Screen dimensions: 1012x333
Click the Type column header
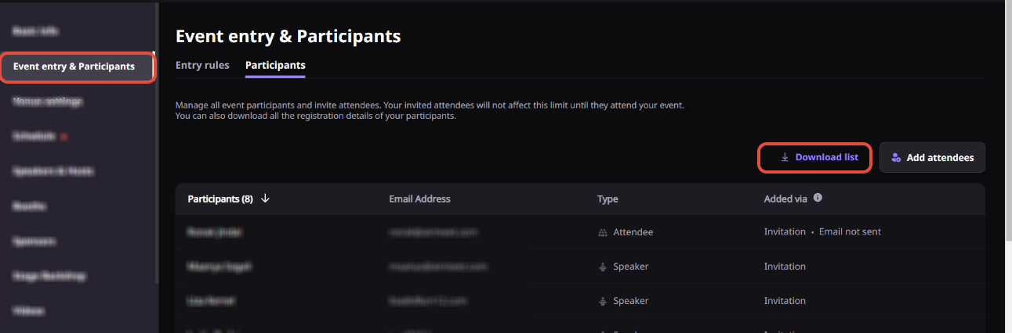(x=608, y=199)
